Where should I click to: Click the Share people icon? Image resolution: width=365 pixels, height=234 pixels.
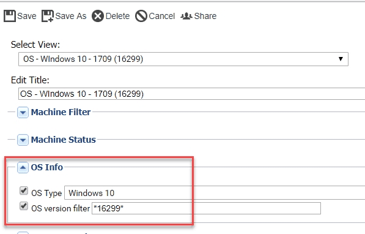186,16
